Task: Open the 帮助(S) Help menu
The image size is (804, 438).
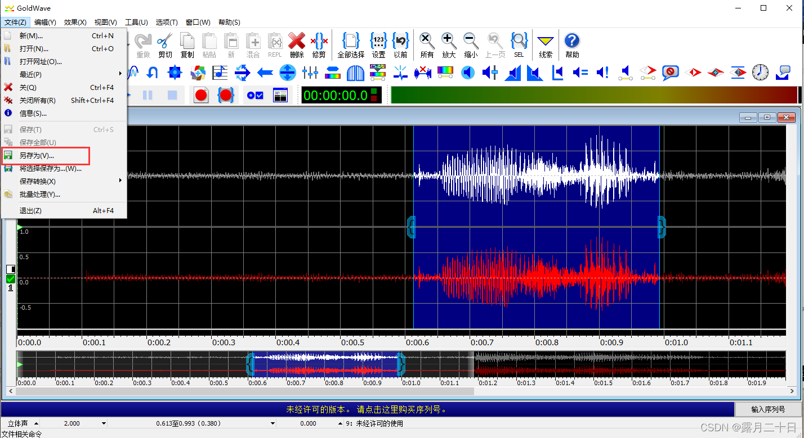Action: click(x=229, y=22)
